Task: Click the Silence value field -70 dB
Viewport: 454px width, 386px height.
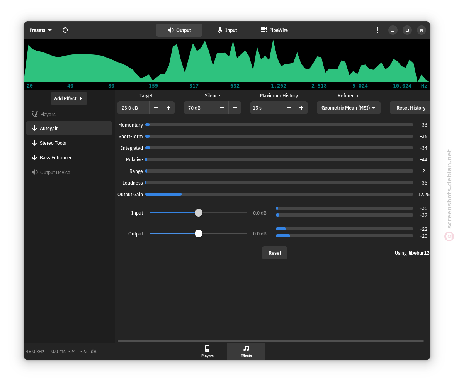Action: coord(200,108)
